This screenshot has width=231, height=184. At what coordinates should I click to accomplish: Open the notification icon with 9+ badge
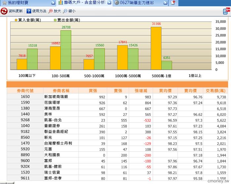point(226,11)
